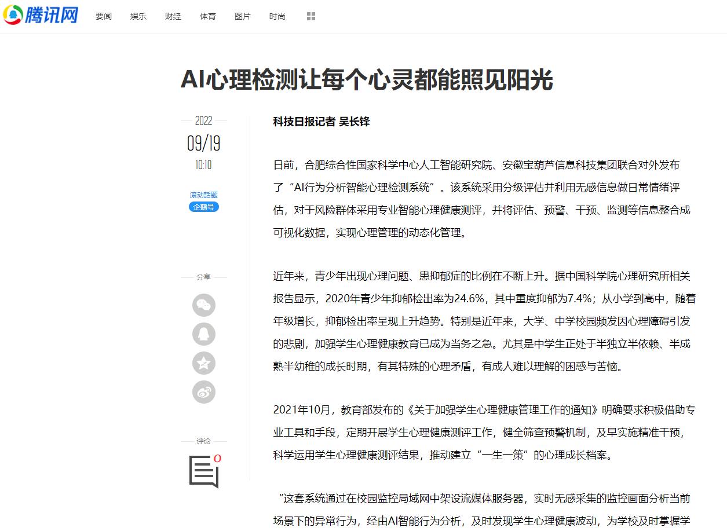The width and height of the screenshot is (727, 531).
Task: Click the 分享 section label
Action: [x=204, y=277]
